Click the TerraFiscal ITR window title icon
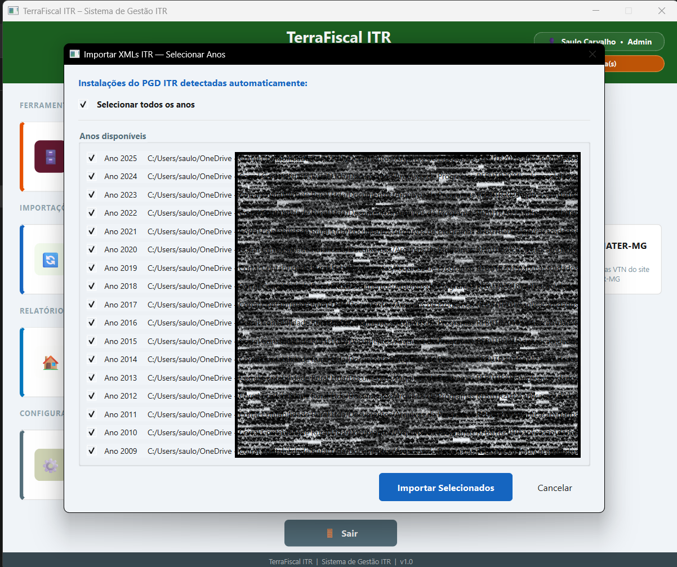Viewport: 677px width, 567px height. pos(13,11)
